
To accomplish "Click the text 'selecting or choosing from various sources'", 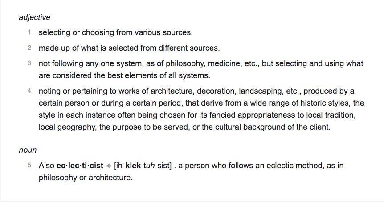I will tap(115, 32).
